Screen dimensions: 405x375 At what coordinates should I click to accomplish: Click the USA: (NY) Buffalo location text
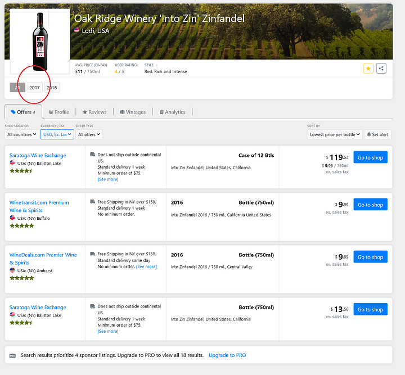point(33,218)
